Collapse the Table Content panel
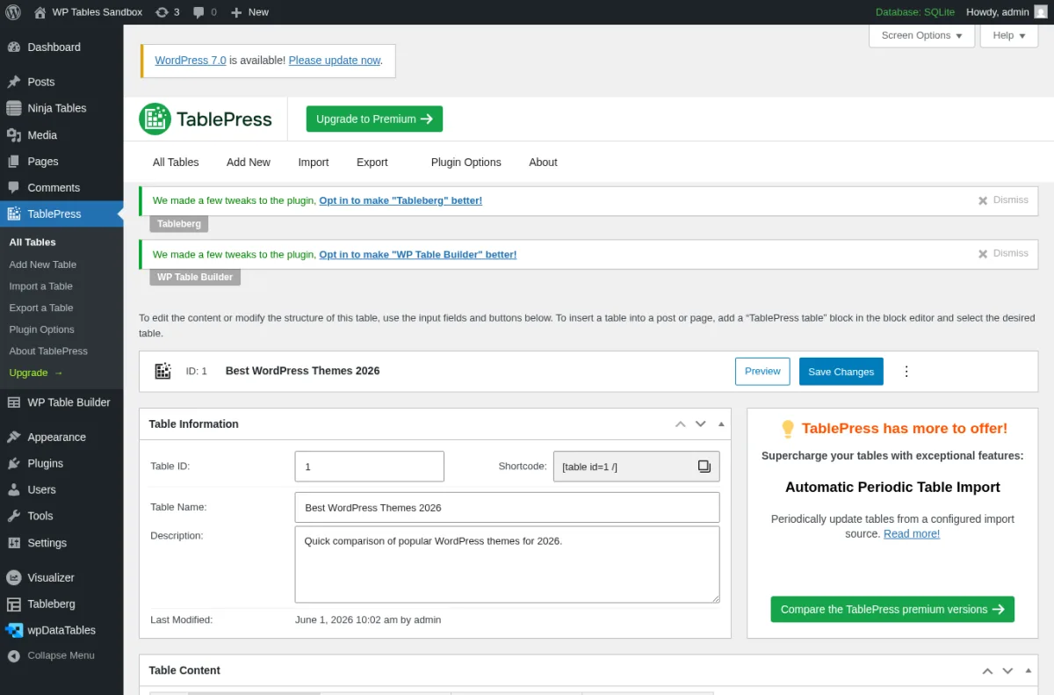This screenshot has height=695, width=1054. pos(1029,670)
